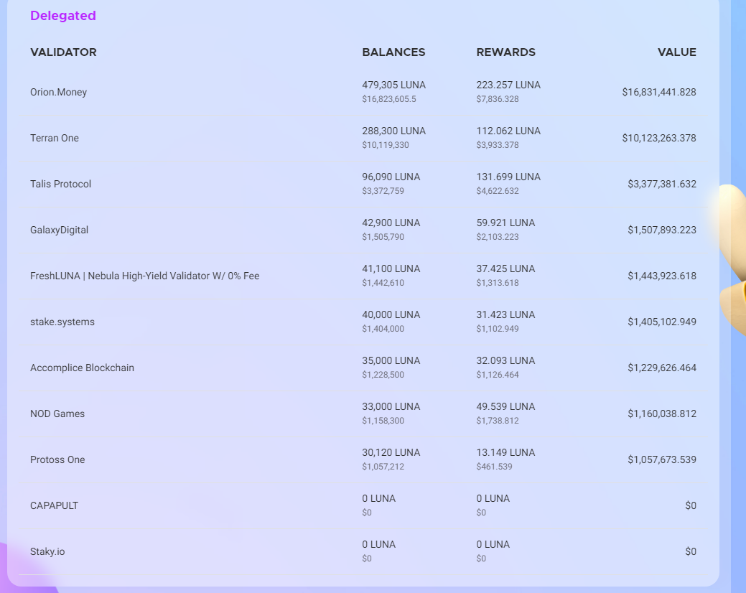Click the $1,057,673.539 value
This screenshot has height=593, width=746.
click(662, 460)
